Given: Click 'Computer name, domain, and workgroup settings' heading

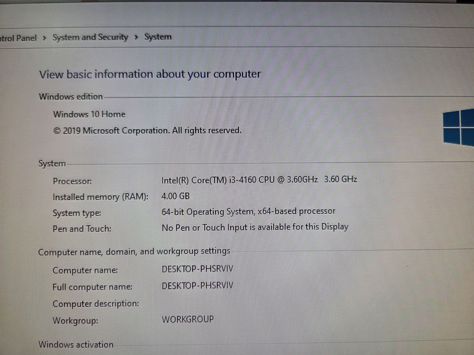Looking at the screenshot, I should 134,252.
